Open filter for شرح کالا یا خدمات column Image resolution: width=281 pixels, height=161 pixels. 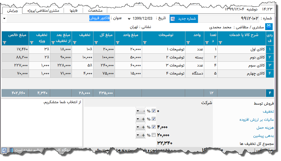pyautogui.click(x=220, y=43)
